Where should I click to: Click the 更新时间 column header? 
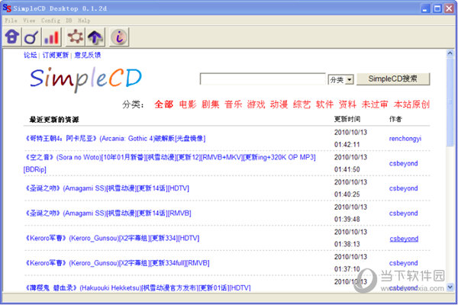[347, 119]
